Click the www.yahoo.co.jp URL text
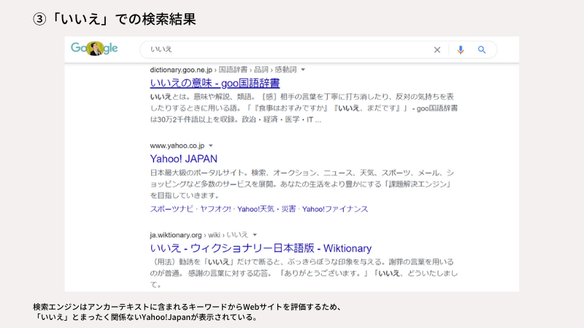 [177, 146]
